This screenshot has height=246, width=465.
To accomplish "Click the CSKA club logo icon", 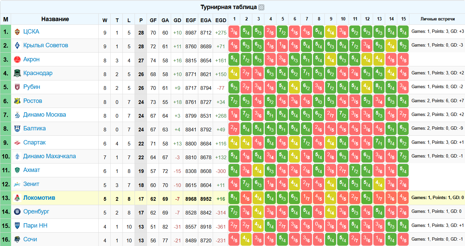I will point(17,32).
